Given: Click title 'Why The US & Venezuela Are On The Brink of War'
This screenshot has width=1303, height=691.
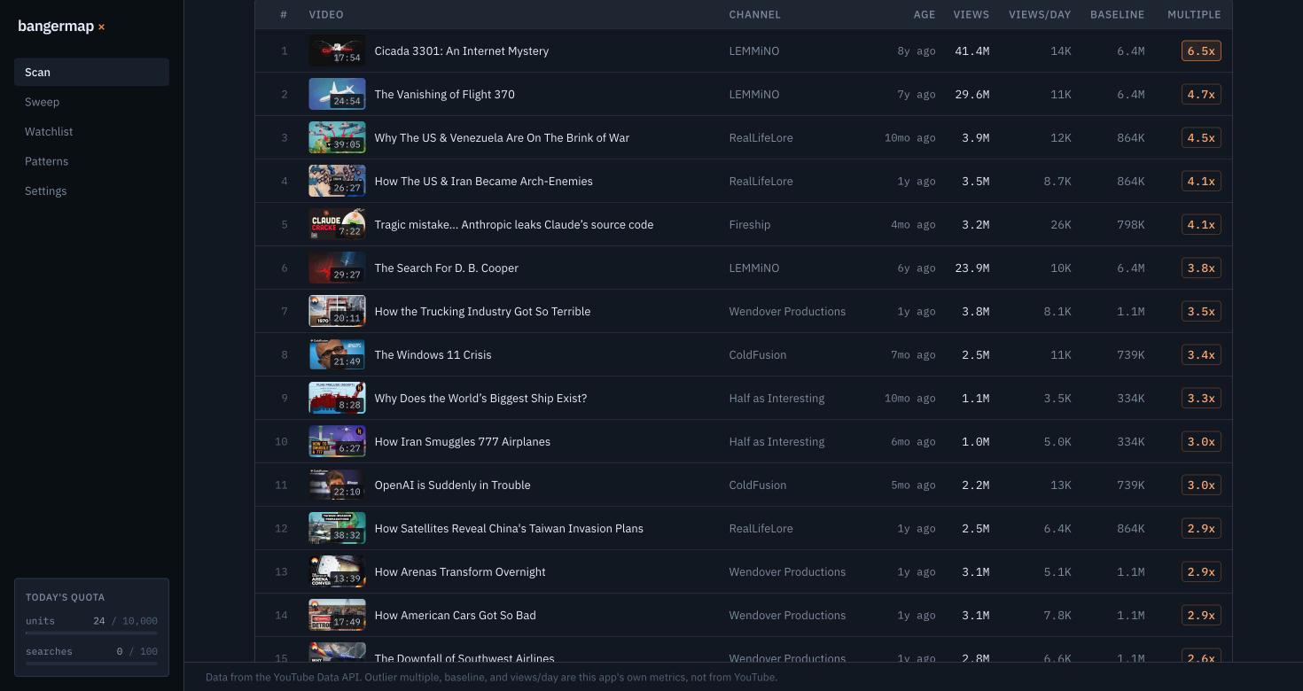Looking at the screenshot, I should 502,137.
